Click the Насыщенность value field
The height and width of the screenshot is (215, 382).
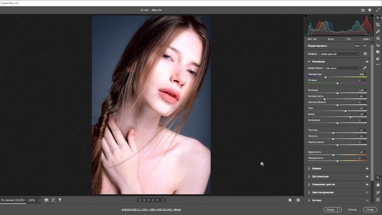[362, 158]
